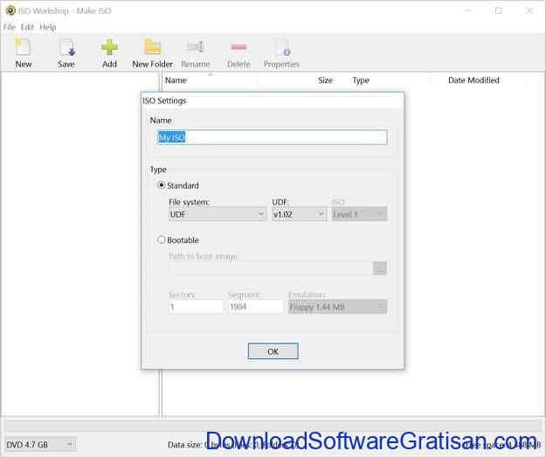
Task: Create a New Folder from toolbar
Action: tap(153, 46)
